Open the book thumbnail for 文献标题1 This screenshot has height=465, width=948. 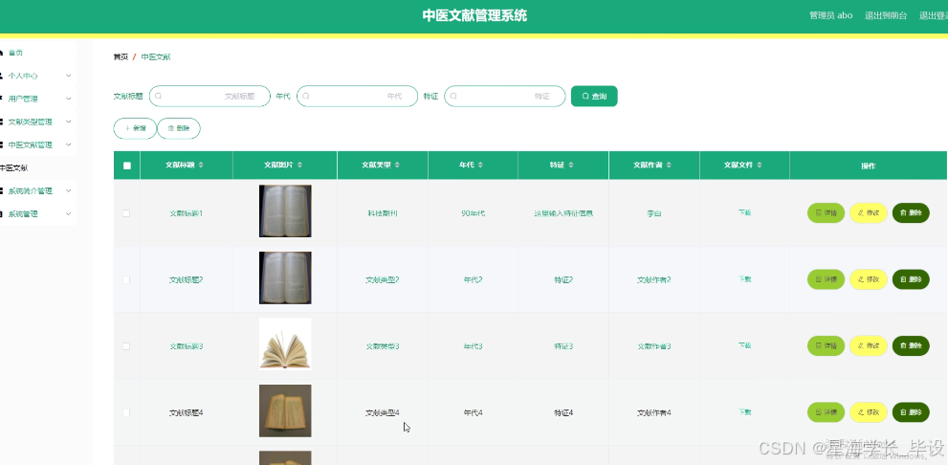pyautogui.click(x=285, y=211)
